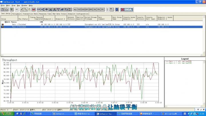The image size is (206, 116).
Task: Click the small square icon left of info icon
Action: pos(112,9)
